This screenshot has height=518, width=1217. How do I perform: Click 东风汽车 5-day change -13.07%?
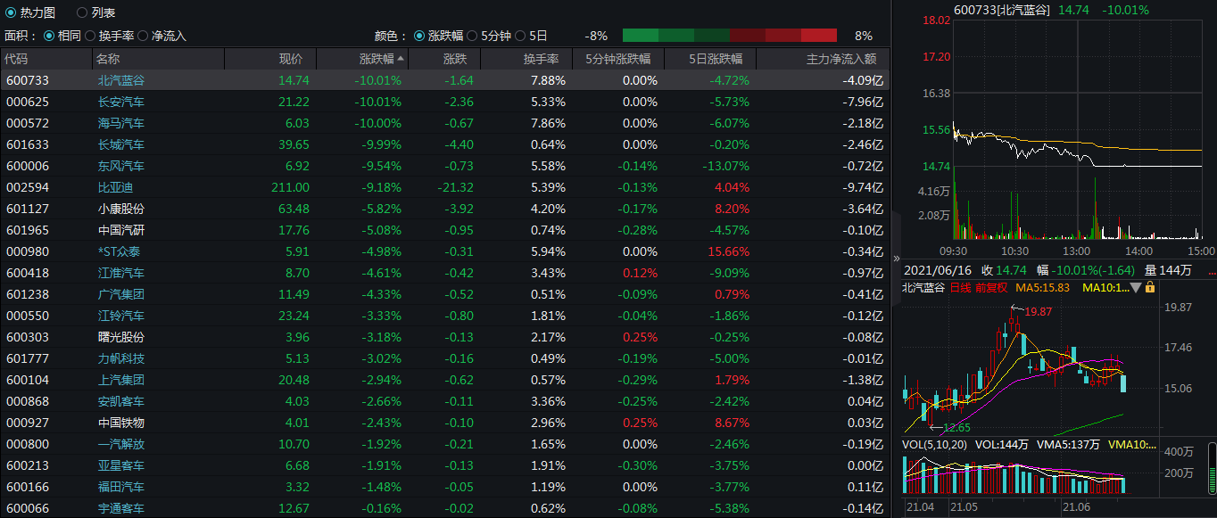point(725,166)
